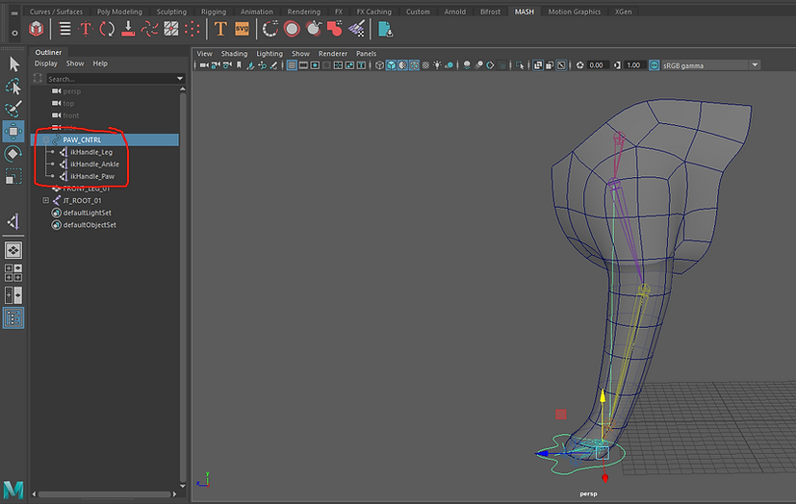
Task: Click the checkered grid shelf icon
Action: (171, 29)
